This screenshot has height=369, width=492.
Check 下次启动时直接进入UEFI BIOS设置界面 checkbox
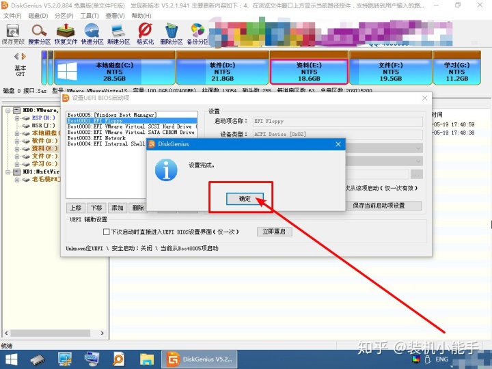107,232
